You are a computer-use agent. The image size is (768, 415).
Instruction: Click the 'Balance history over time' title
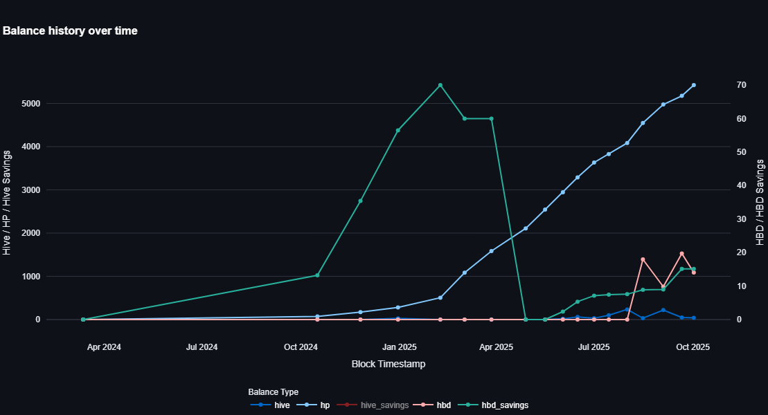(70, 30)
